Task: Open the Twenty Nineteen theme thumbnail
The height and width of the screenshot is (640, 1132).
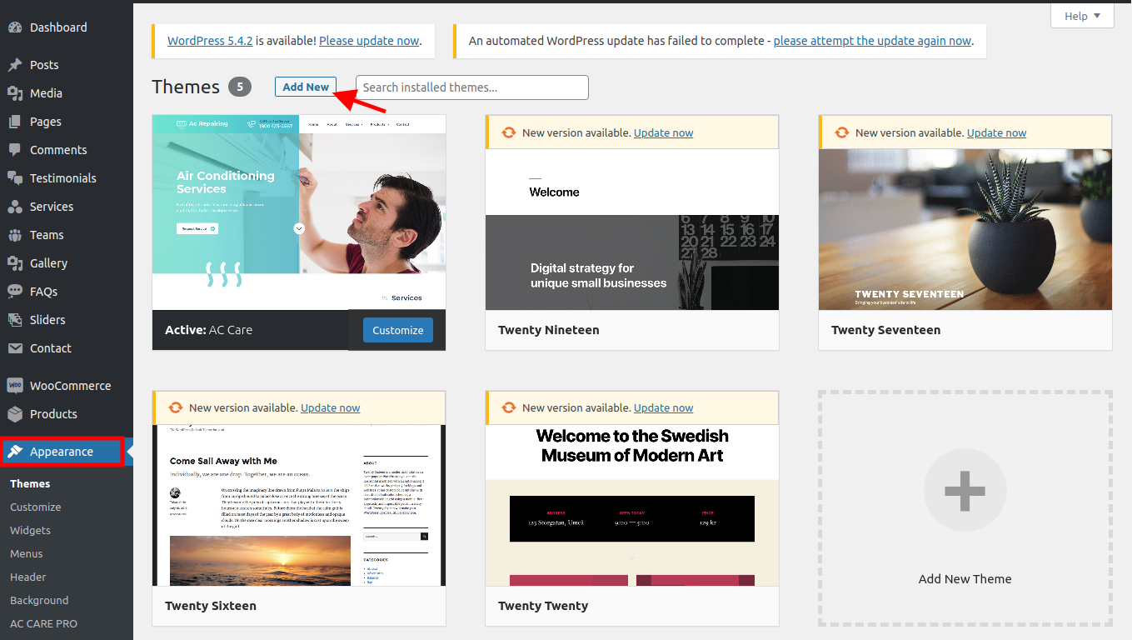Action: [x=632, y=229]
